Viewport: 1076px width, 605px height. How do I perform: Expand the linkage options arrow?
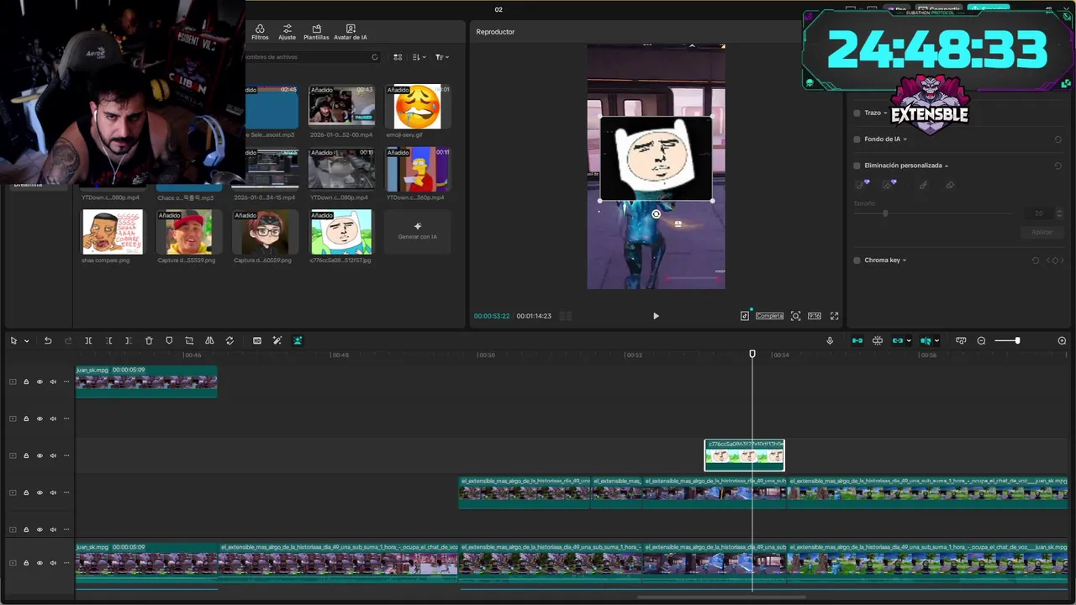pyautogui.click(x=909, y=341)
